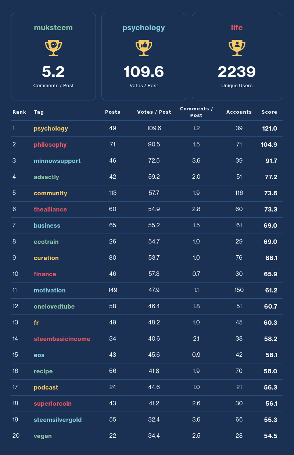This screenshot has height=455, width=294.
Task: Select rank number 10 in the finance row
Action: pyautogui.click(x=15, y=274)
